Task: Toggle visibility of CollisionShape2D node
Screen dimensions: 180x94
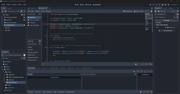Action: tap(24, 17)
